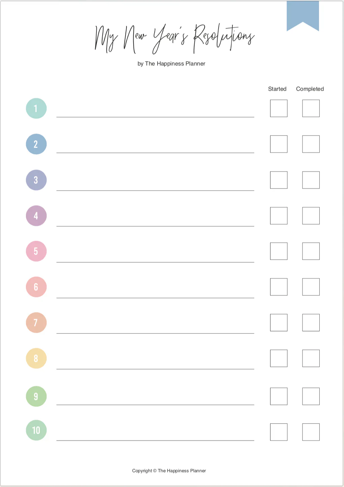The image size is (344, 487).
Task: Select the green number 10 circle
Action: tap(36, 430)
